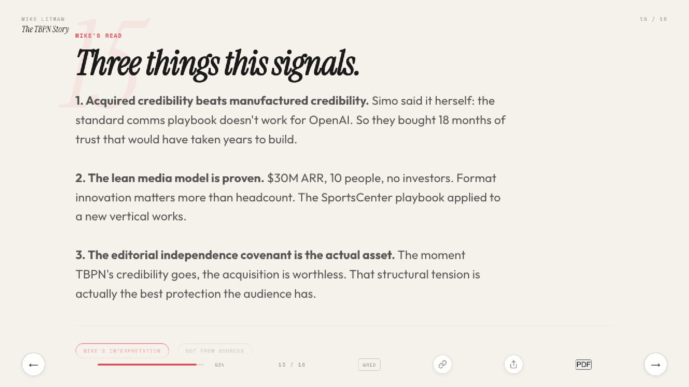Click the 93% progress label
This screenshot has width=689, height=387.
pos(219,365)
